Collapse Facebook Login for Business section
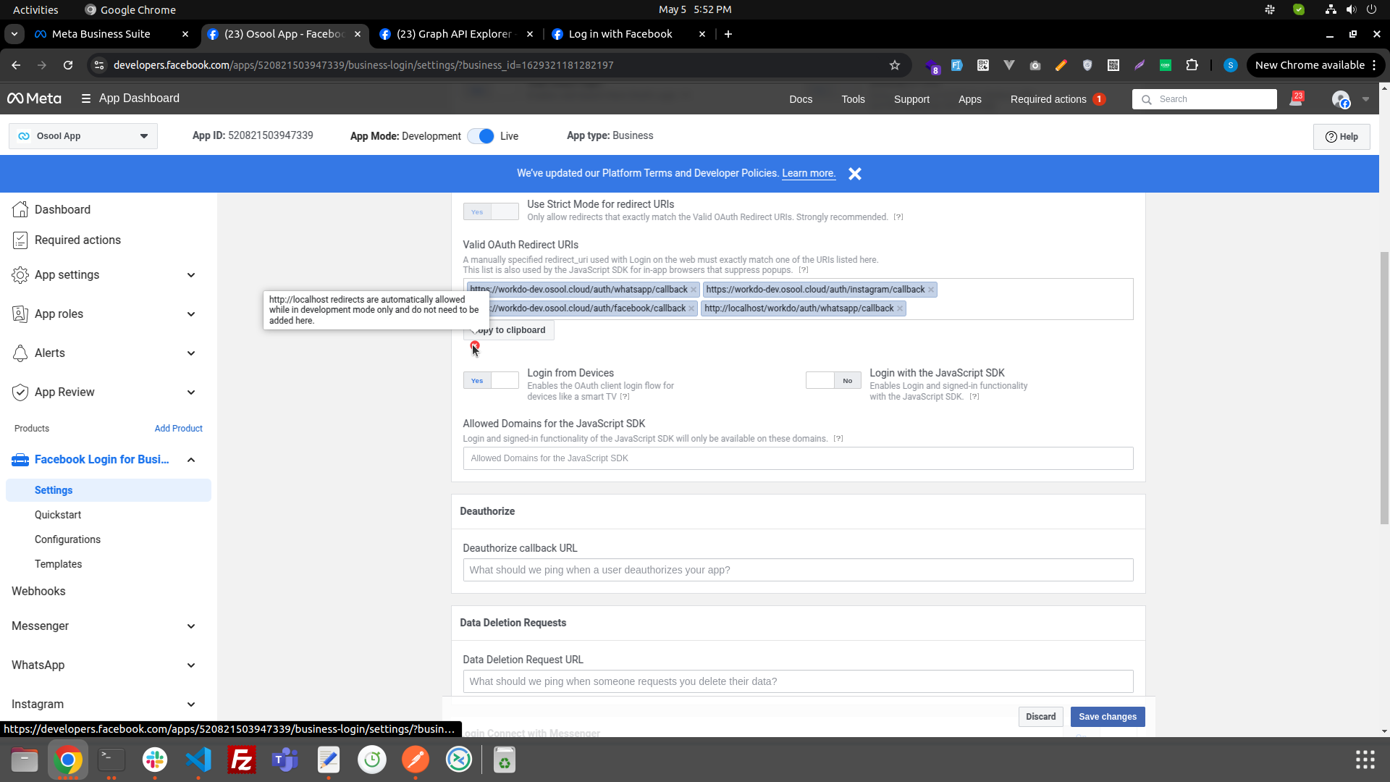The height and width of the screenshot is (782, 1390). 191,460
